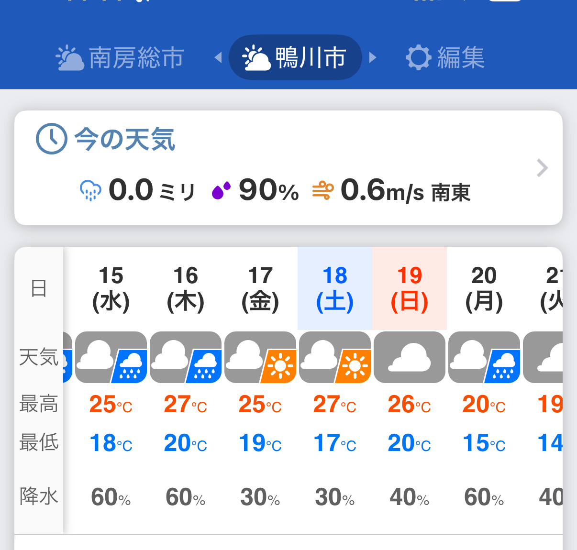Screen dimensions: 577x550
Task: Tap the purple humidity droplet icon
Action: [221, 190]
